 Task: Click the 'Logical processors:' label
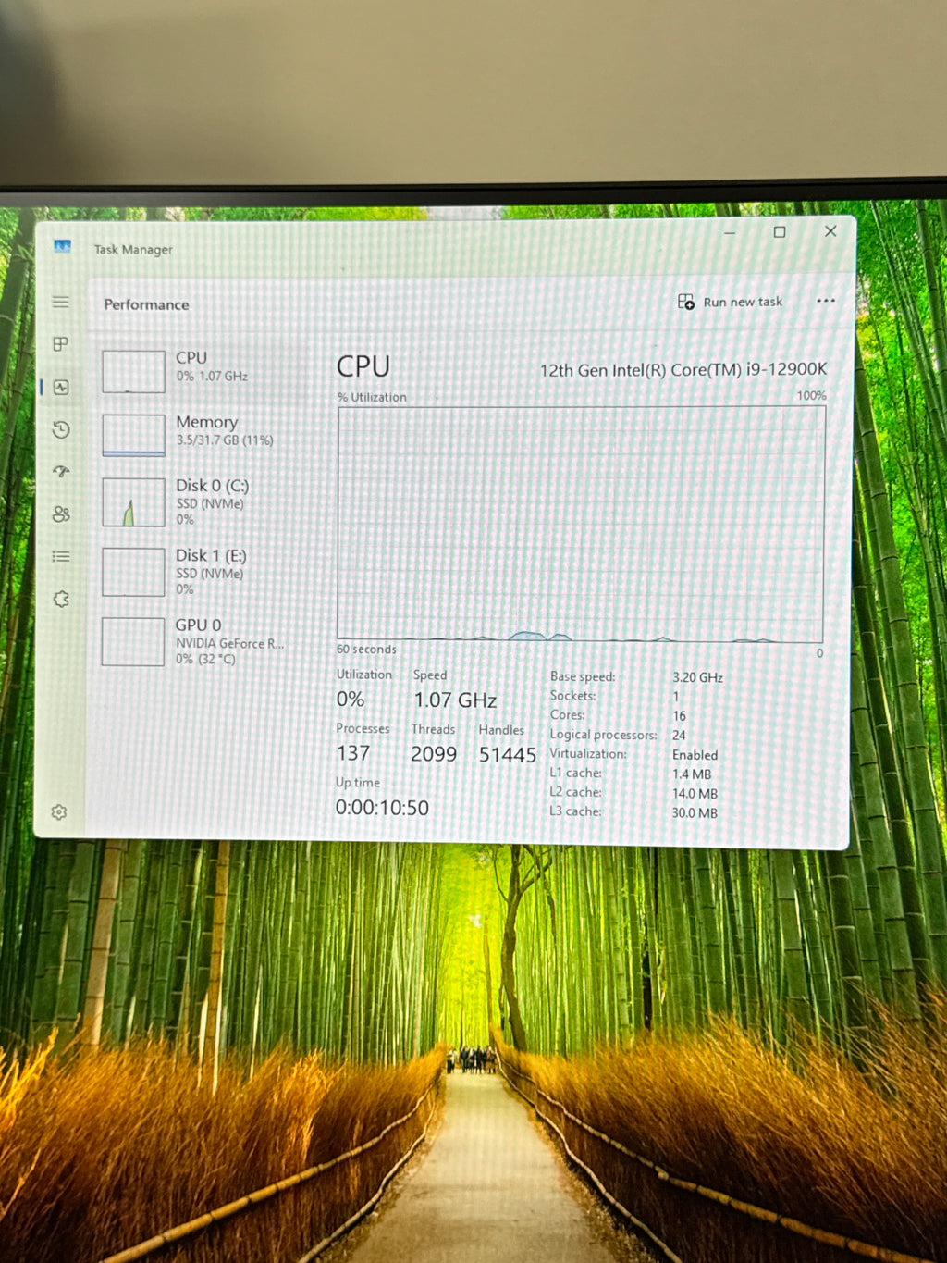pos(603,735)
